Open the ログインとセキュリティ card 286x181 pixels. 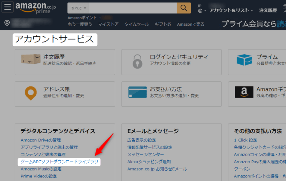point(172,62)
